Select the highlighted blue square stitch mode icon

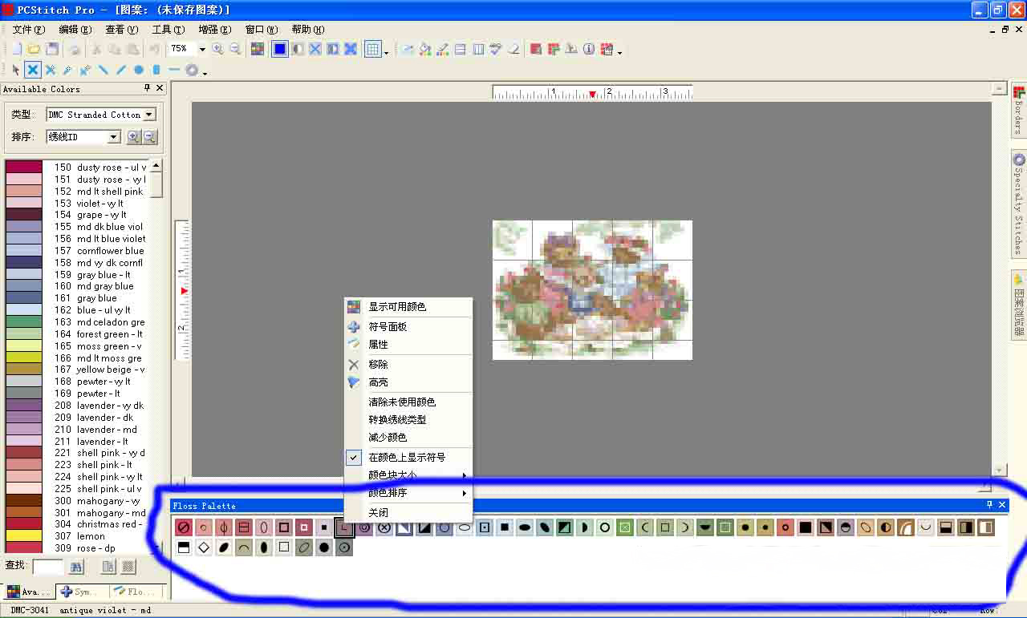click(280, 49)
